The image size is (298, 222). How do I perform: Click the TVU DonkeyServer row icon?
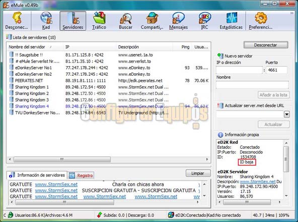coord(12,112)
